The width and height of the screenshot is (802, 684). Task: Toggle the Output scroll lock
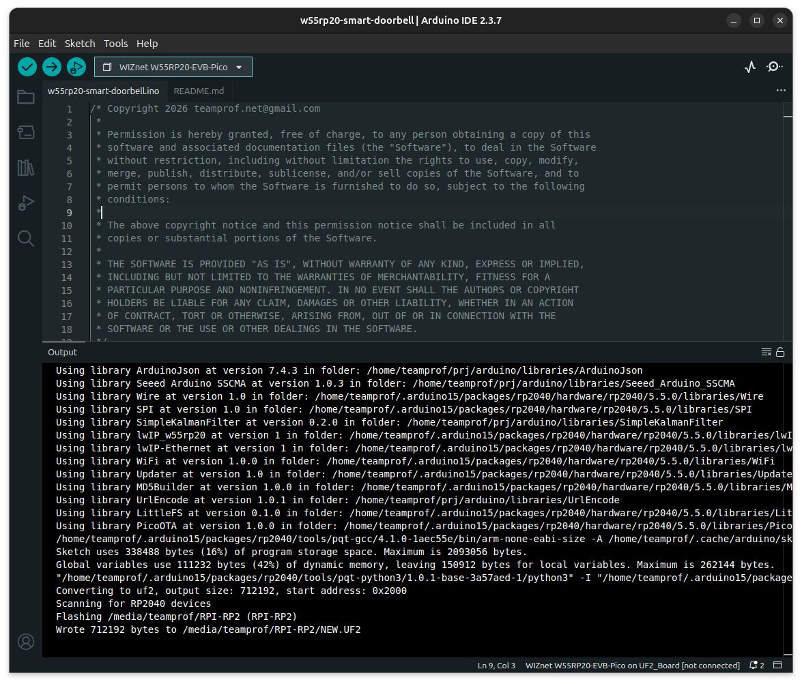click(780, 352)
